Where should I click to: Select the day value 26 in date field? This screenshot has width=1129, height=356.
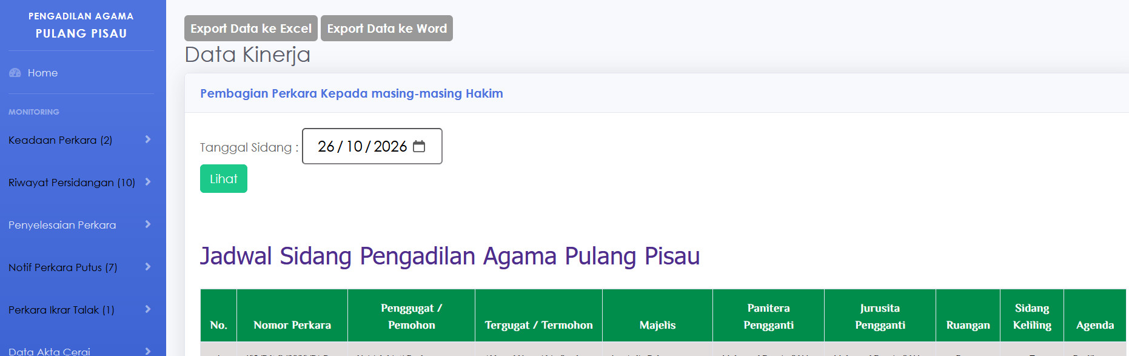pyautogui.click(x=326, y=146)
